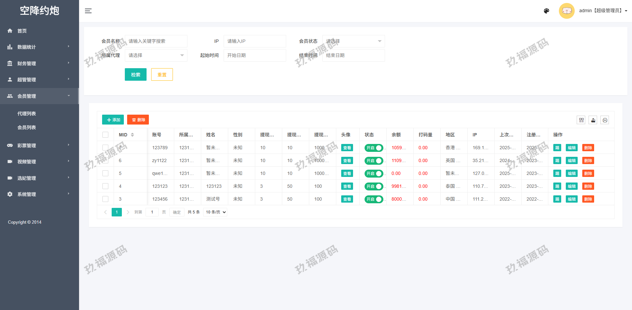Sort the table by MID column arrows

pyautogui.click(x=132, y=135)
